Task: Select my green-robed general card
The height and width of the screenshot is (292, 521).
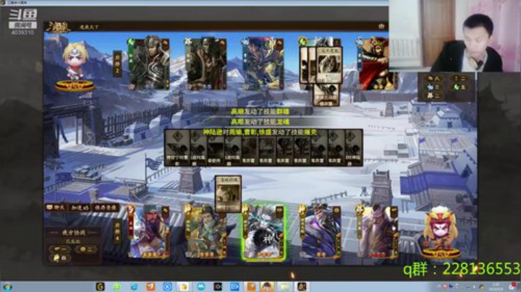Action: point(206,231)
